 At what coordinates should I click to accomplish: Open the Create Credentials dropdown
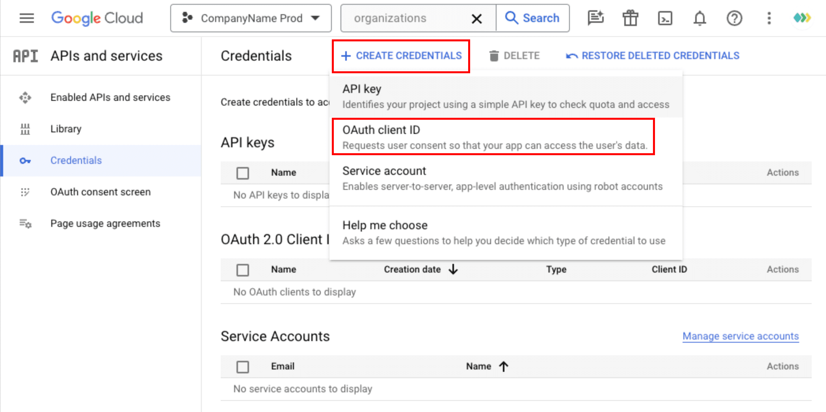pos(401,56)
